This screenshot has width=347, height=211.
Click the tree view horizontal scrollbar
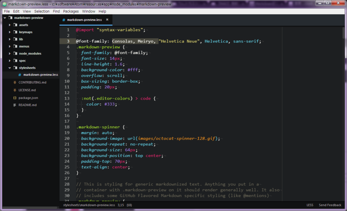[x=29, y=208]
